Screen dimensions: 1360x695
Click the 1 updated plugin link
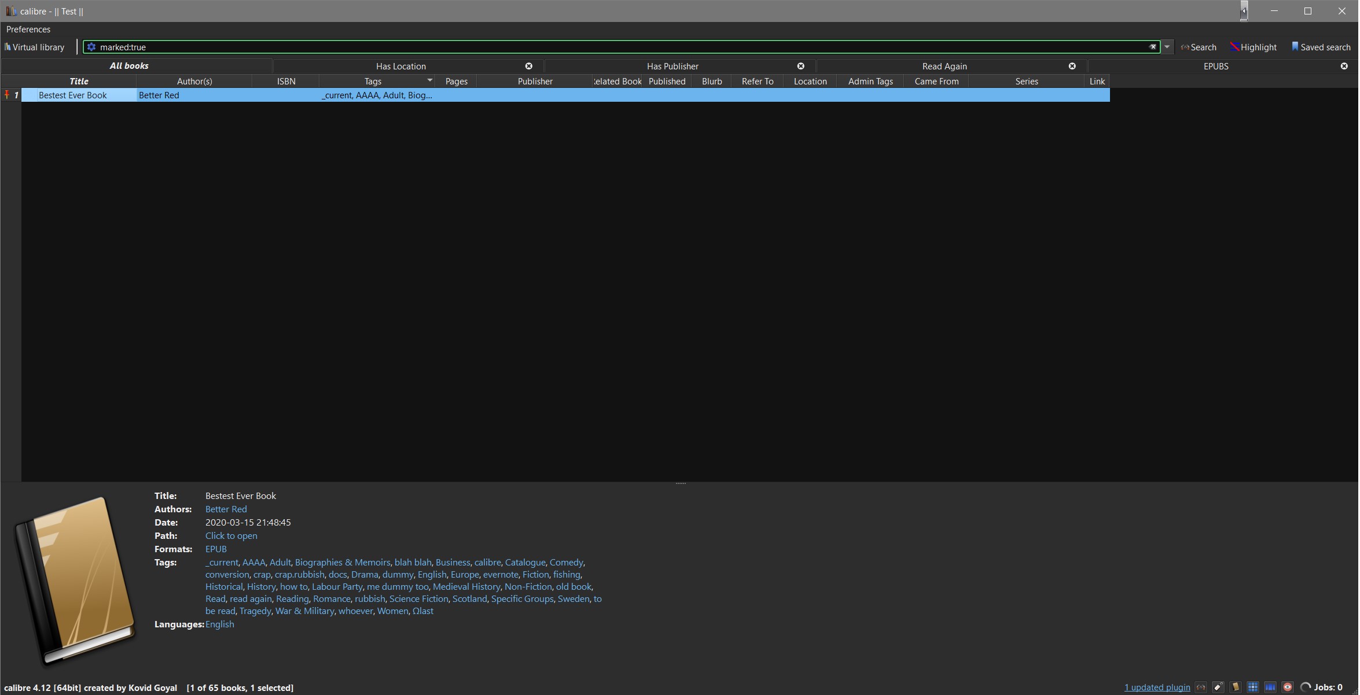point(1158,688)
